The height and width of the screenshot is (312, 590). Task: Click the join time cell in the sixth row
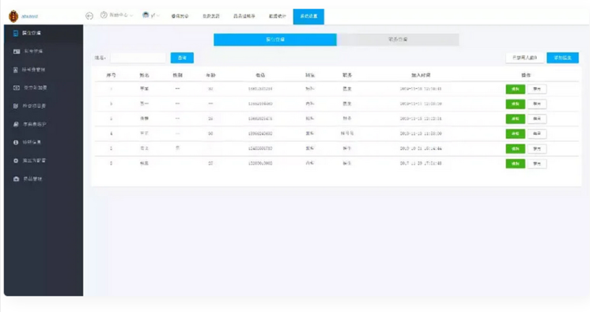421,163
